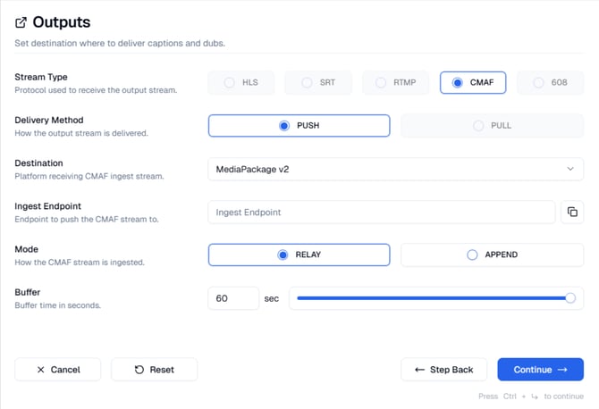Select the 608 stream type

pyautogui.click(x=550, y=83)
